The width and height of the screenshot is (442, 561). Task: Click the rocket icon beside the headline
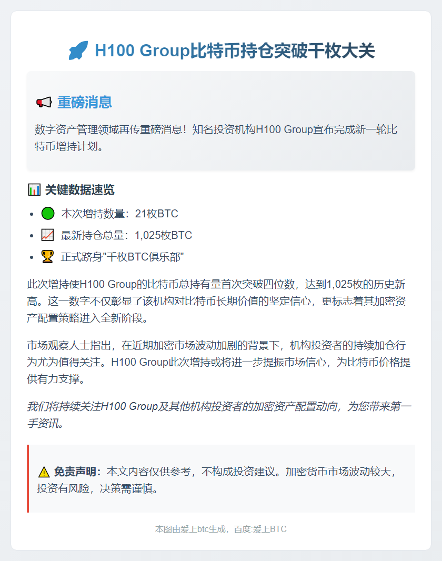tap(78, 51)
